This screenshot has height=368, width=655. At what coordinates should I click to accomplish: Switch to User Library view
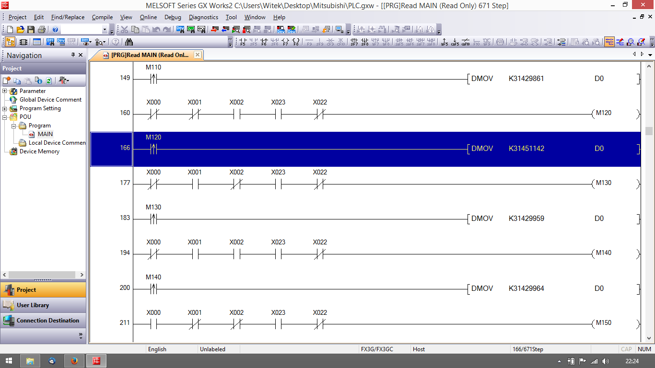43,305
